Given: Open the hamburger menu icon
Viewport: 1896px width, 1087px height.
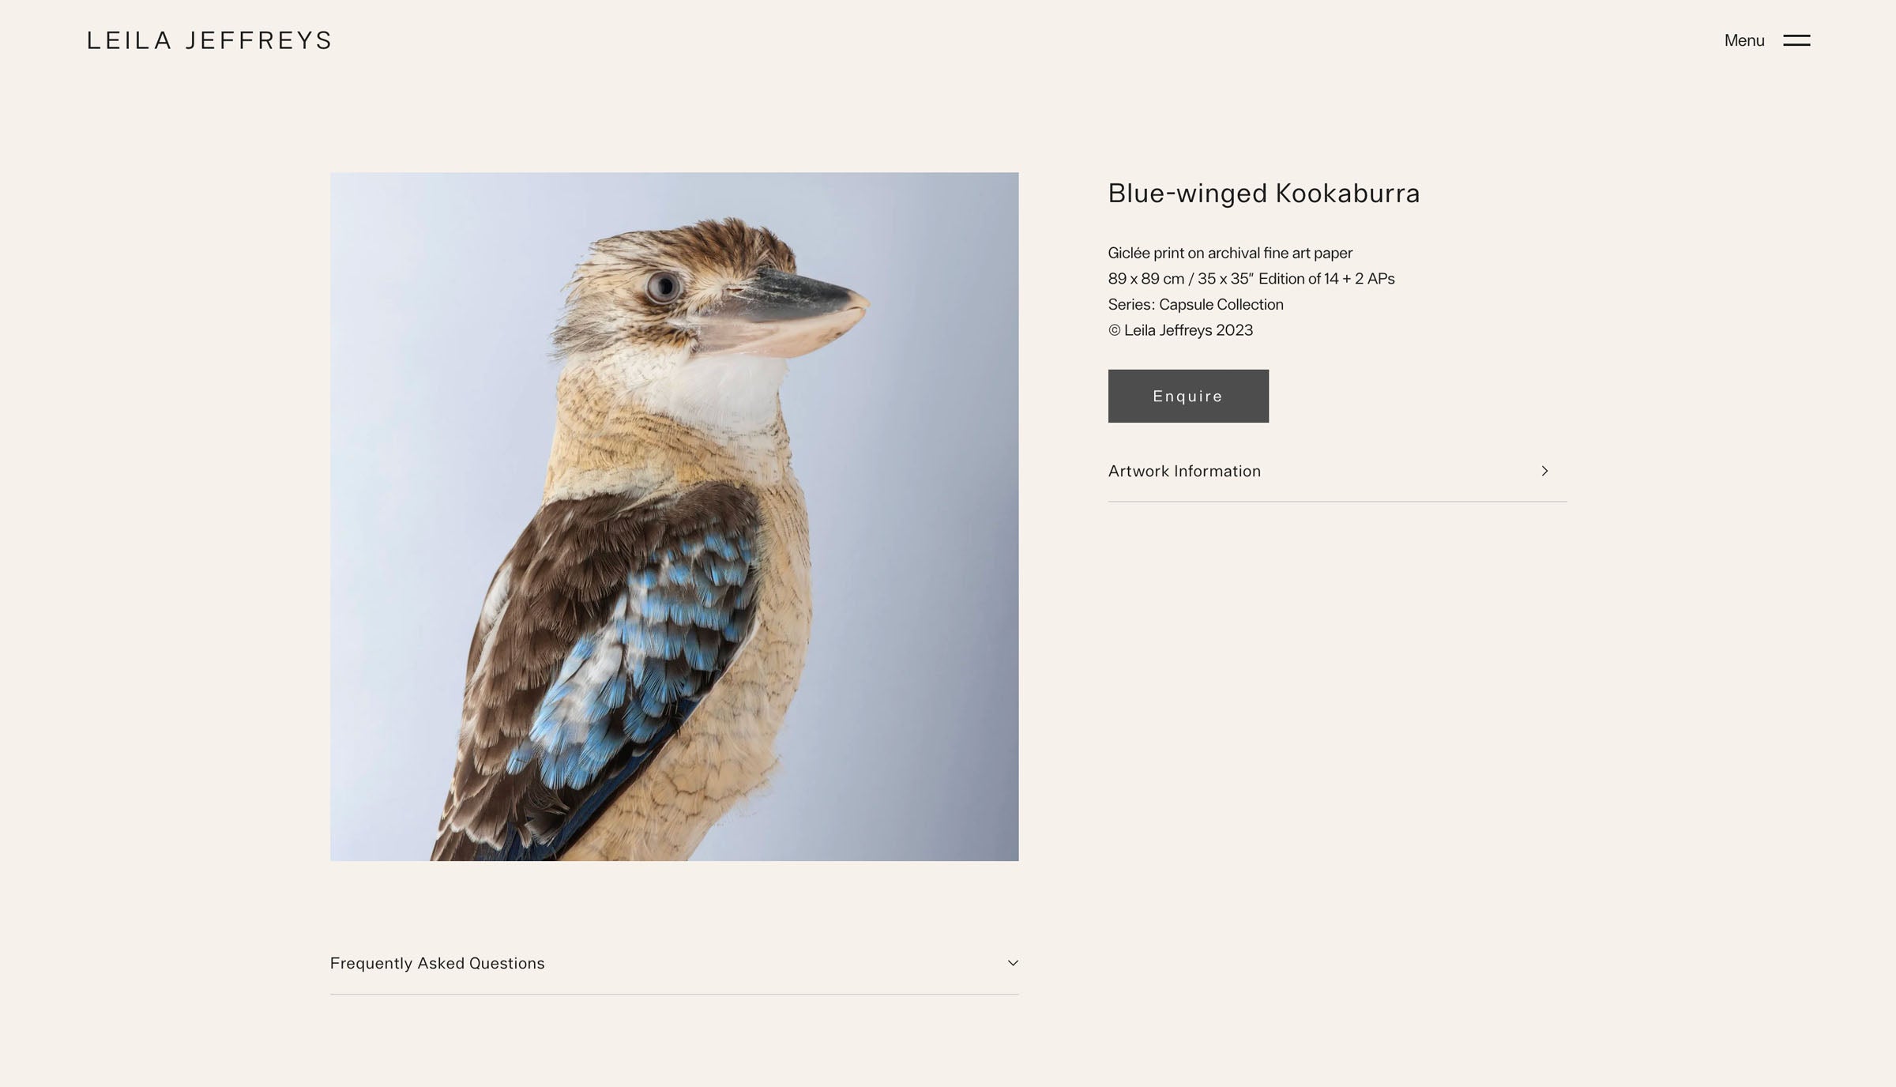Looking at the screenshot, I should click(1796, 40).
